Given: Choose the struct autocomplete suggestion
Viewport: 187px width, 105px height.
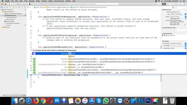Looking at the screenshot, I should point(109,56).
